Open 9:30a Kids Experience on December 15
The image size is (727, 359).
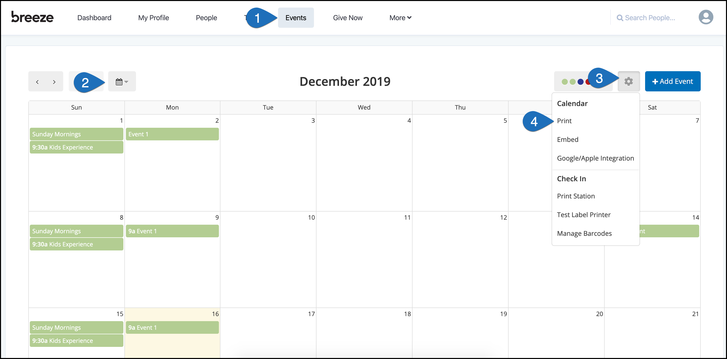point(77,341)
